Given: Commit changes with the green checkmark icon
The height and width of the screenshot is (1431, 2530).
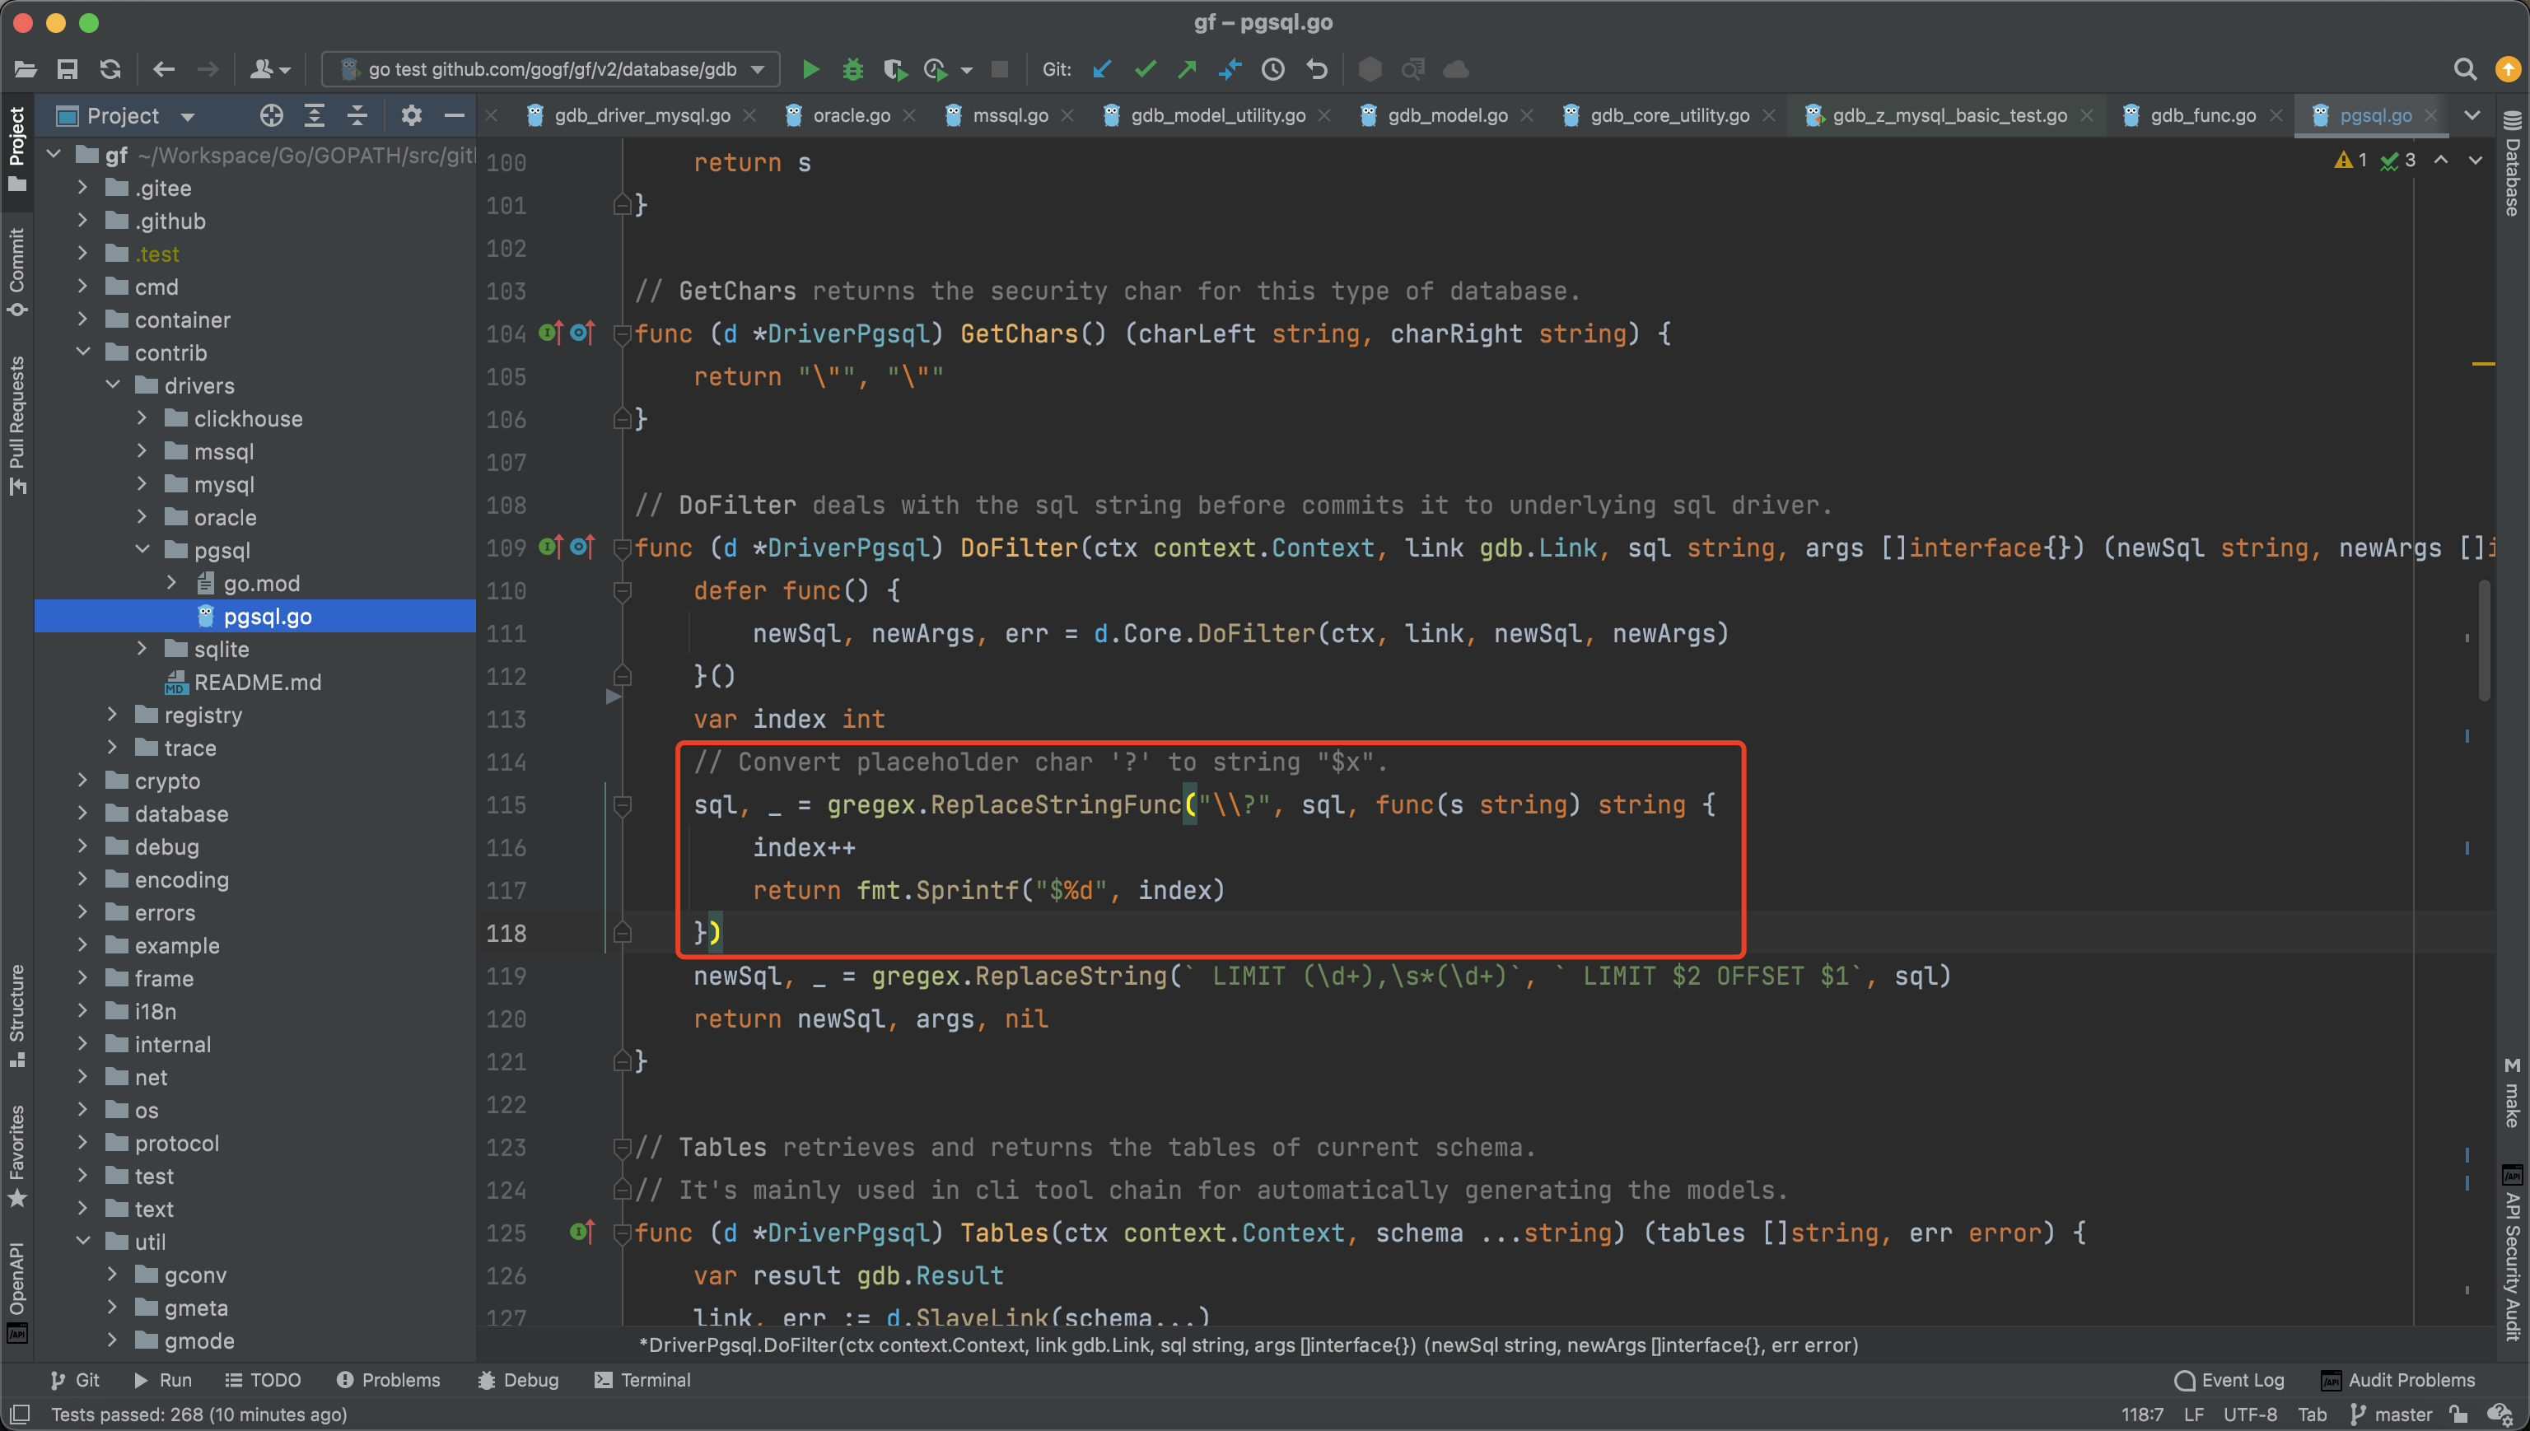Looking at the screenshot, I should click(x=1144, y=69).
